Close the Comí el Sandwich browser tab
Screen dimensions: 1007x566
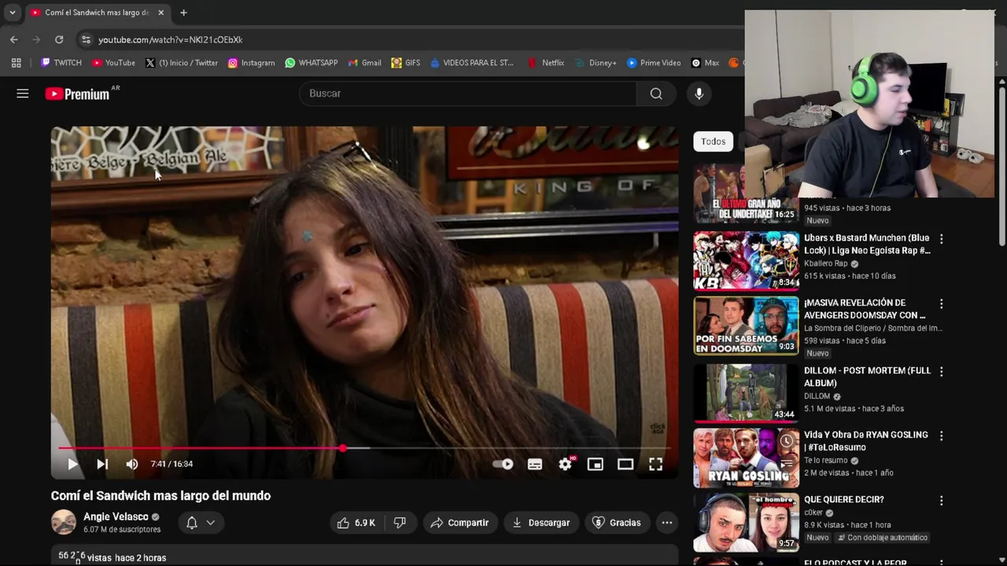[x=160, y=13]
